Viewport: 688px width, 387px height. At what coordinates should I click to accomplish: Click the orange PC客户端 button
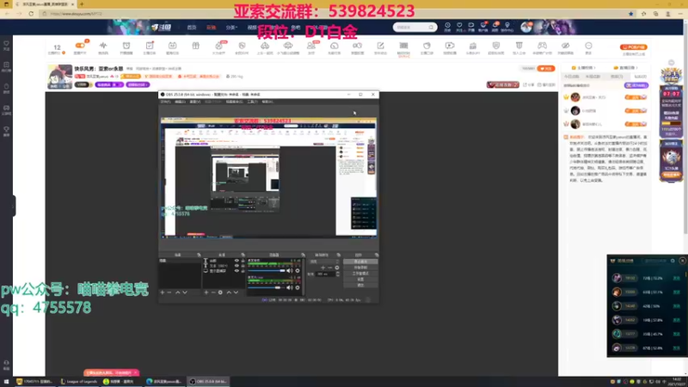(x=634, y=47)
